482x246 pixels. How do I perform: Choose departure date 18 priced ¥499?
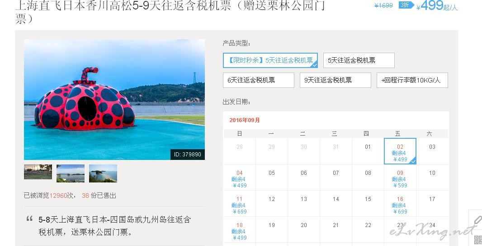(240, 229)
